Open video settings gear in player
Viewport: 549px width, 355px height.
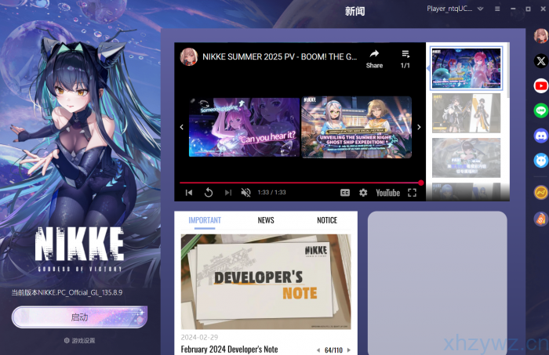point(363,193)
